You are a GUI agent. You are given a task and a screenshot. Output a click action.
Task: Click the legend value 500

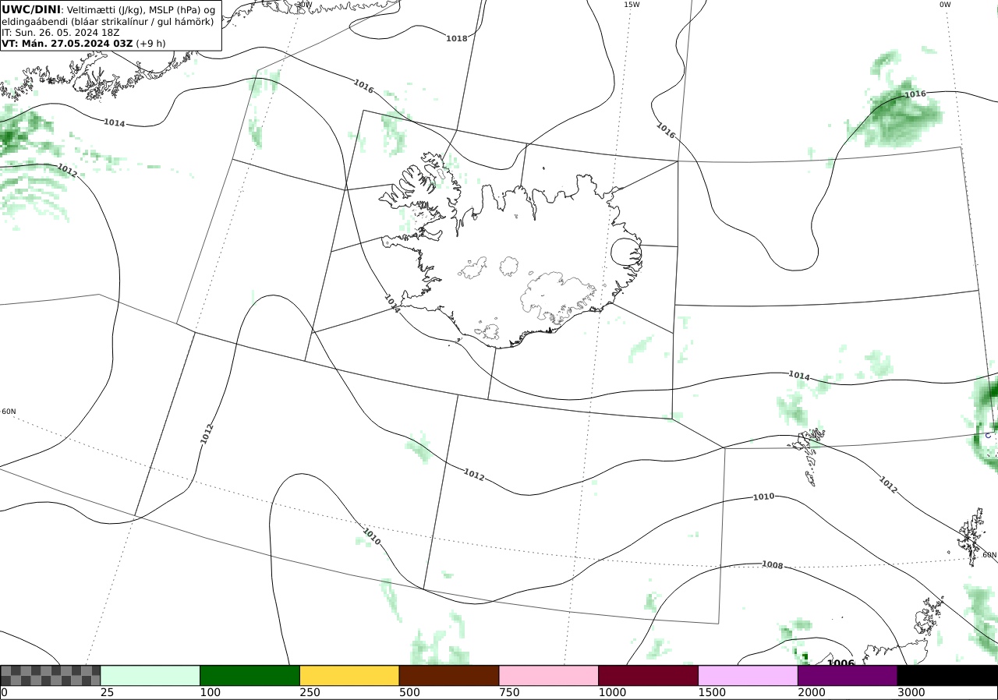(x=409, y=692)
